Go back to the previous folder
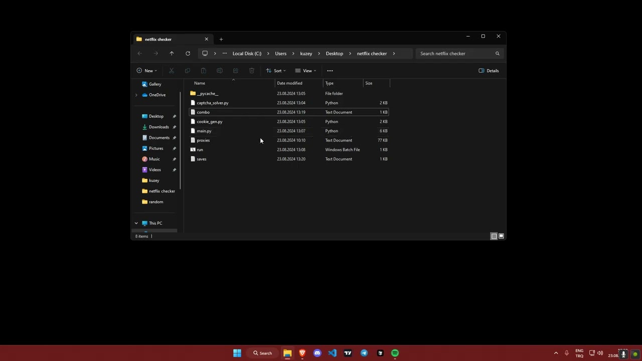Screen dimensions: 642x361 pyautogui.click(x=139, y=54)
